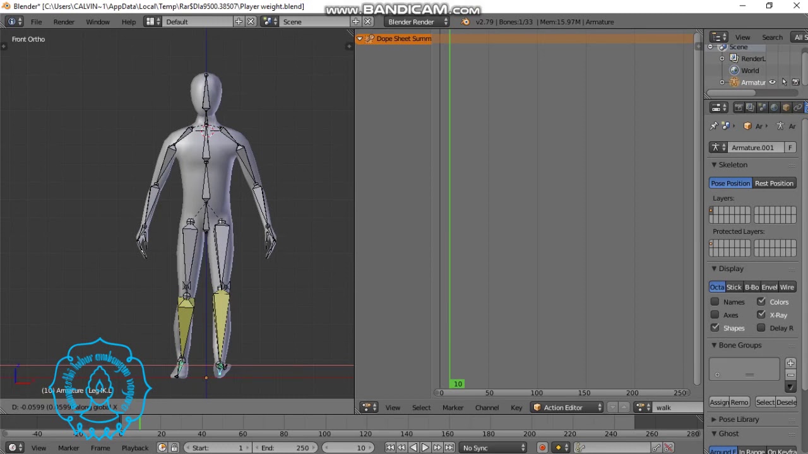Toggle armature renderability camera in outliner
The width and height of the screenshot is (808, 454).
(x=795, y=83)
